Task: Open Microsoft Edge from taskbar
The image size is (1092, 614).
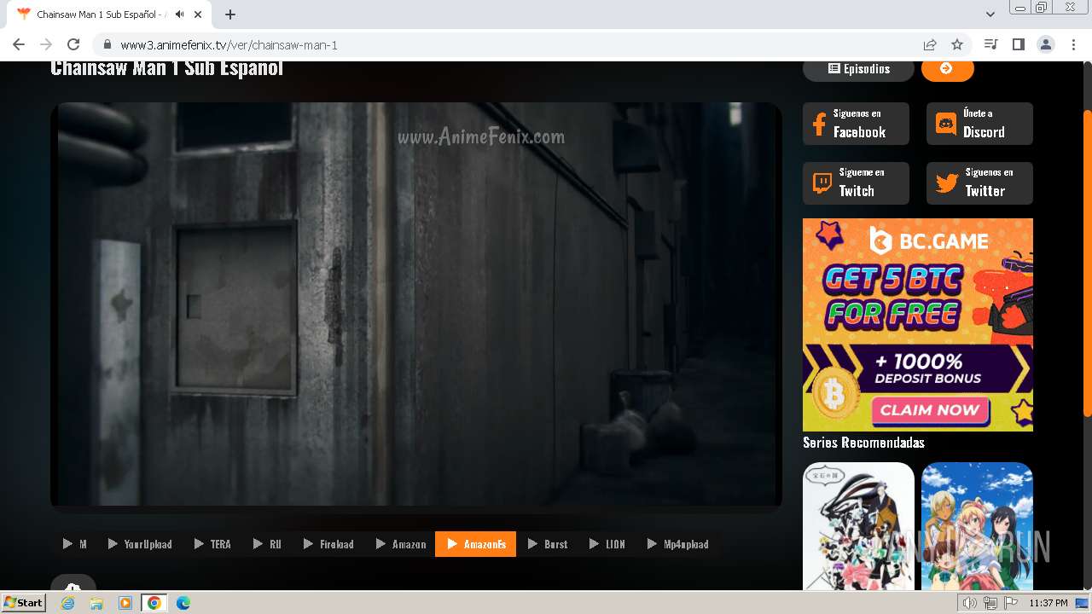Action: [183, 603]
